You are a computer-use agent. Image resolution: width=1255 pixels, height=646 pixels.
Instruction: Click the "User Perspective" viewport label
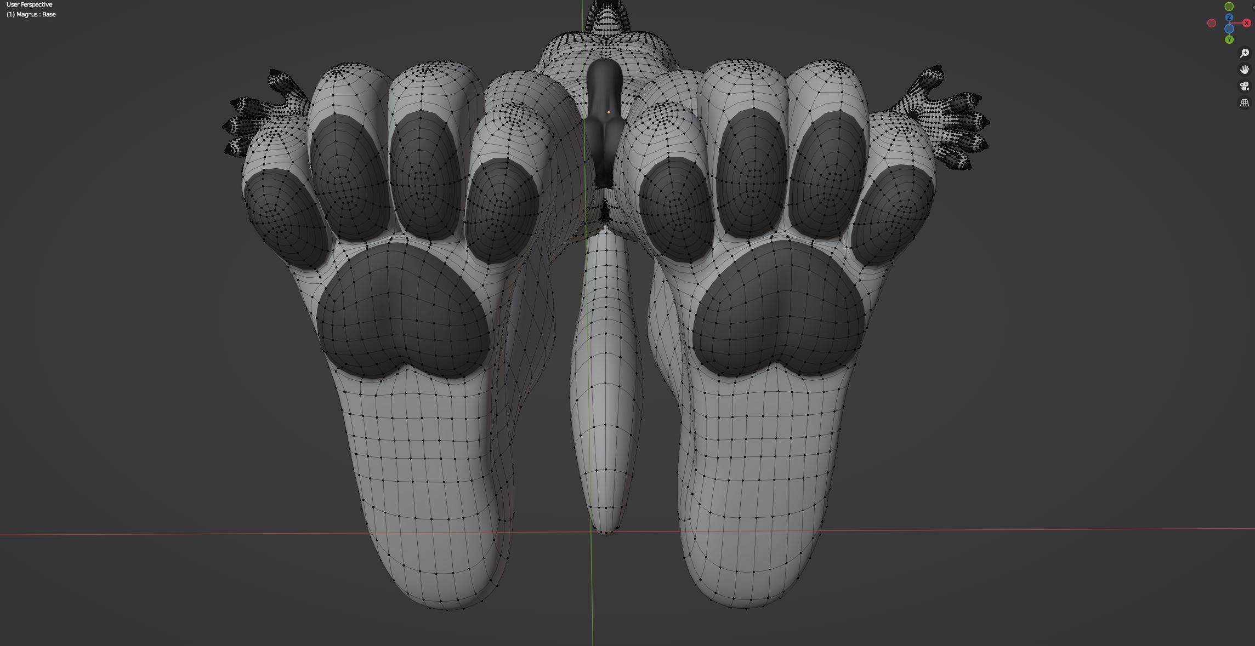coord(30,4)
